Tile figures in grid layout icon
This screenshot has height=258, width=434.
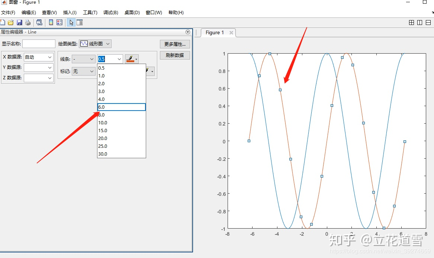412,22
